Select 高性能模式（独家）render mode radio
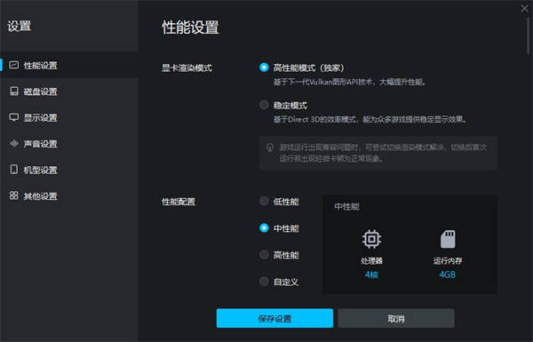 click(264, 68)
